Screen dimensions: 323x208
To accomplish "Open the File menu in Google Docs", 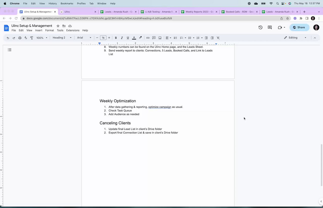I will [x=14, y=30].
